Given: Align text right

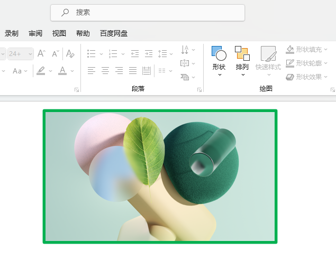Looking at the screenshot, I should (x=119, y=71).
